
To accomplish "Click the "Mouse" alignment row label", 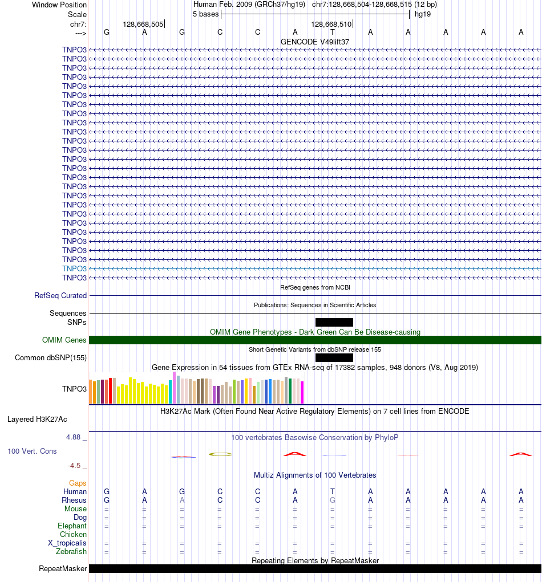I will pos(75,509).
